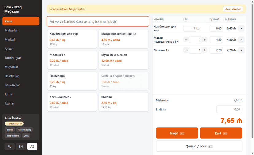Open Təchizatçılar in the sidebar

(21, 58)
